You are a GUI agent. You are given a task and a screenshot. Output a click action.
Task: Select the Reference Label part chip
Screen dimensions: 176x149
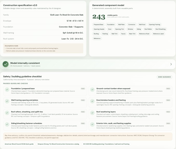(x=158, y=34)
